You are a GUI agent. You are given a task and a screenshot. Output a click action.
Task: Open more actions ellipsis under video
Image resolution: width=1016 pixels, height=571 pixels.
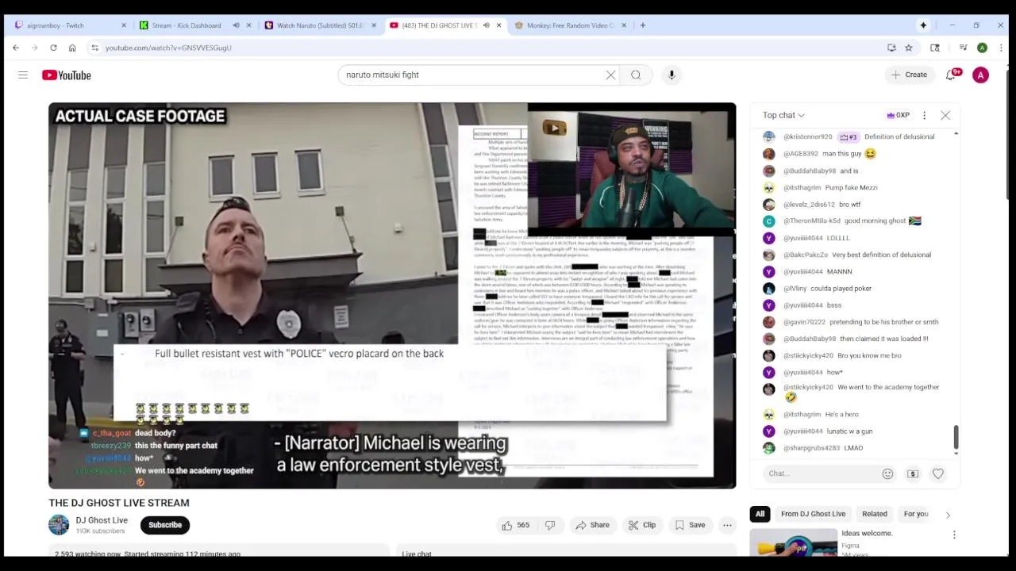tap(727, 525)
